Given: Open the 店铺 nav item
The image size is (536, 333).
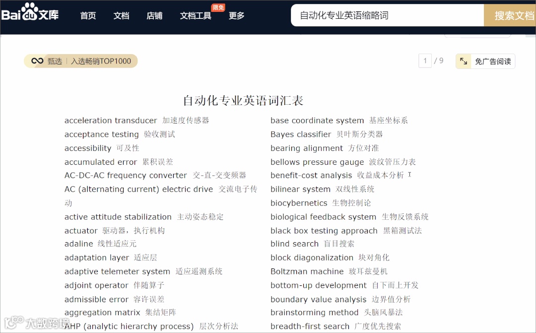Looking at the screenshot, I should point(154,16).
